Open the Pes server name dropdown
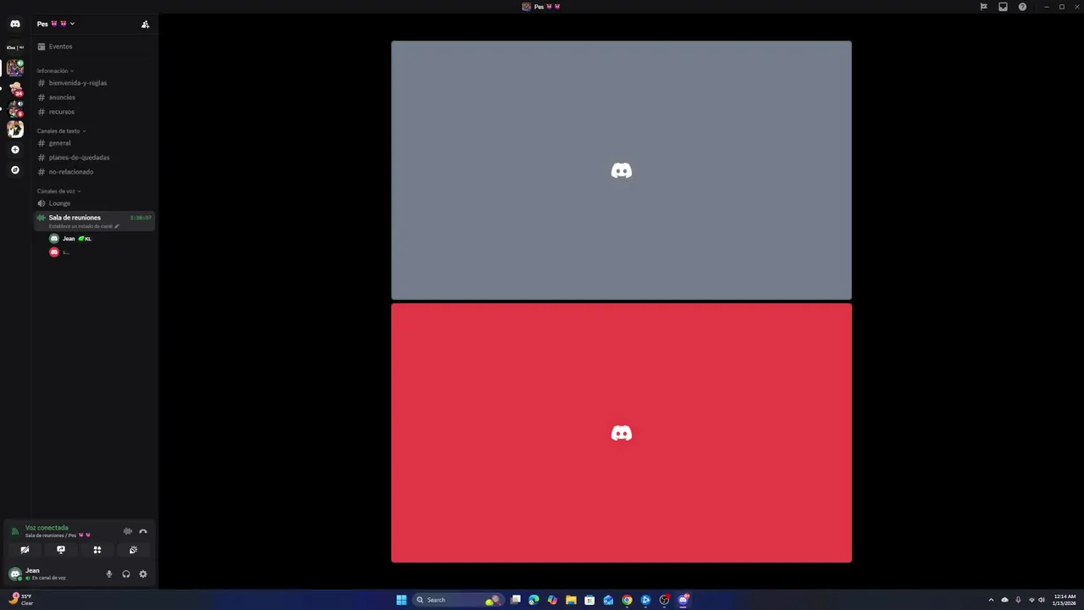Screen dimensions: 1084x610 click(56, 24)
